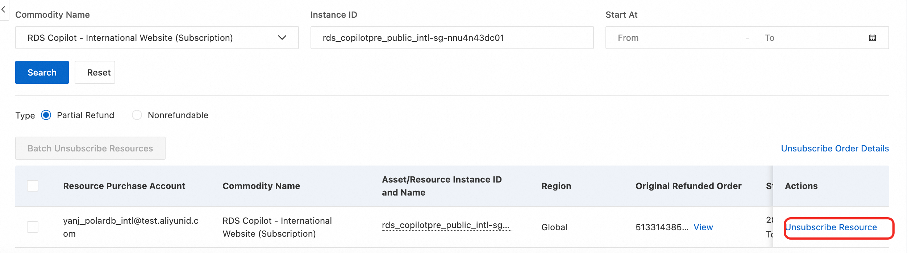Click Batch Unsubscribe Resources button
The height and width of the screenshot is (253, 908).
pos(90,148)
